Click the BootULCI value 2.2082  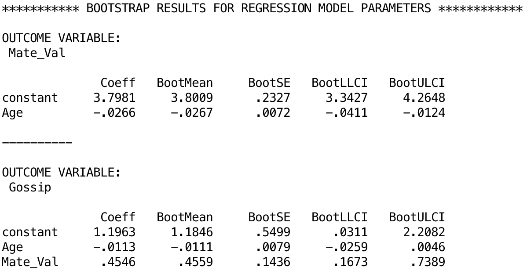click(x=423, y=232)
